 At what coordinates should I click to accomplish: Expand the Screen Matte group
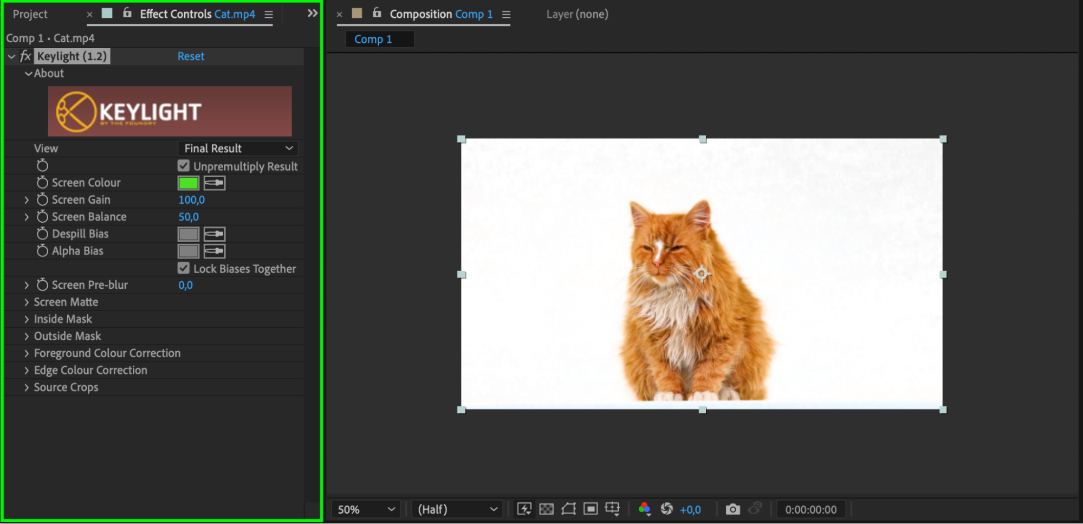pos(27,302)
